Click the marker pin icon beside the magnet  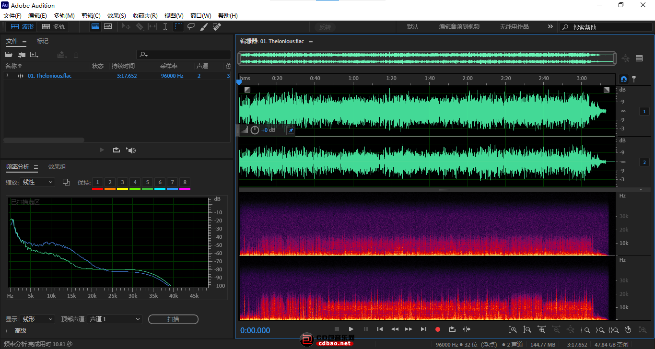point(634,78)
